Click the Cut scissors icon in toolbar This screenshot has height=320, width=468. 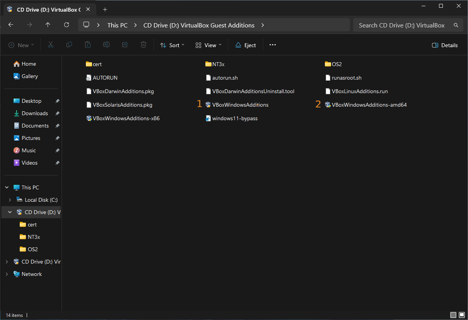point(50,45)
